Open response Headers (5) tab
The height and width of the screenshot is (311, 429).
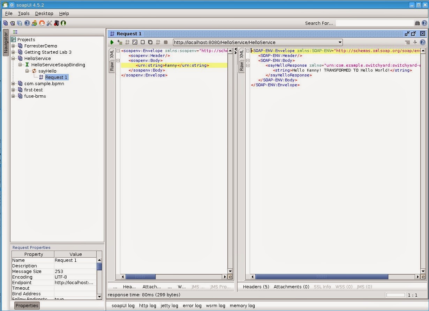256,287
